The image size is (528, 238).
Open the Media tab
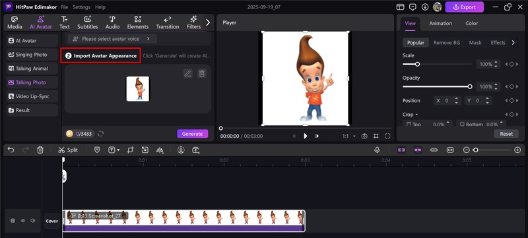tap(15, 22)
